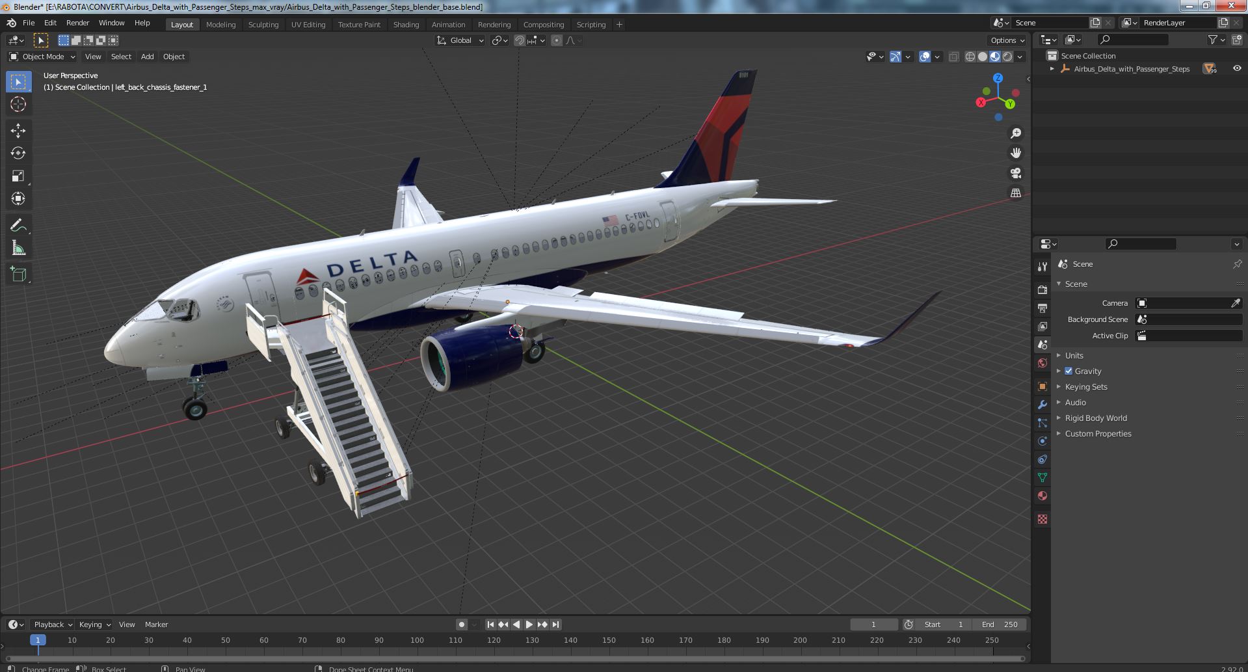Image resolution: width=1248 pixels, height=672 pixels.
Task: Click the Z axis on navigation gizmo
Action: point(998,77)
